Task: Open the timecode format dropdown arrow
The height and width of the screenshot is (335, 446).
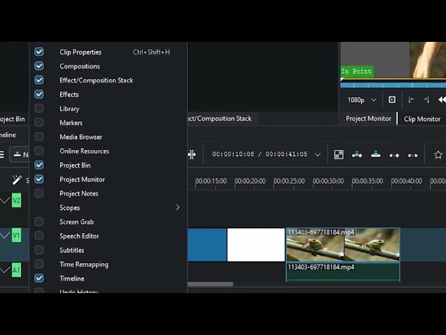Action: coord(318,155)
